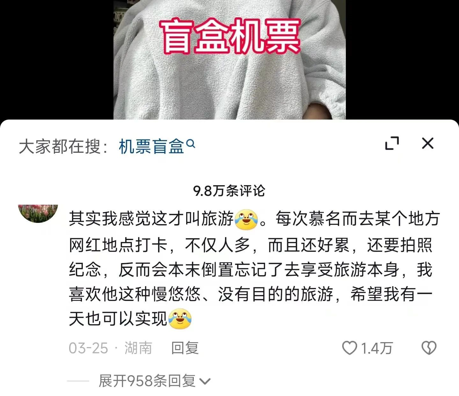Image resolution: width=459 pixels, height=396 pixels.
Task: Tap the 大家都在搜 label
Action: [63, 147]
